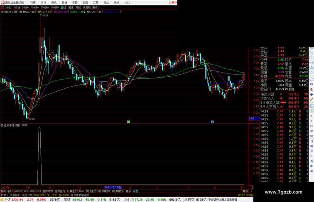Switch to 15分钟 period
Screen dimensions: 314x202
pyautogui.click(x=34, y=7)
